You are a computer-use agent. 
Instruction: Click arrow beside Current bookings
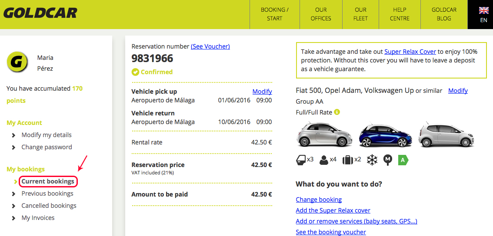[x=15, y=182]
